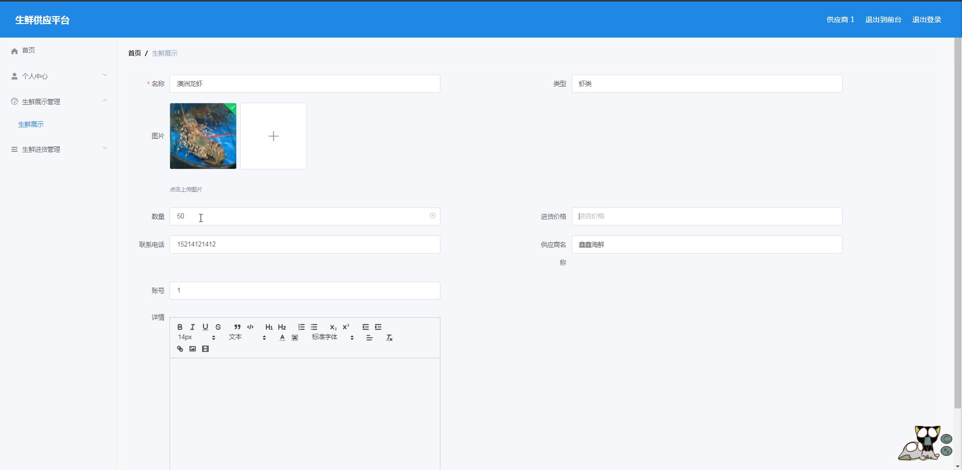
Task: Focus the 名称 field with 澳洲龙虾
Action: [x=305, y=84]
